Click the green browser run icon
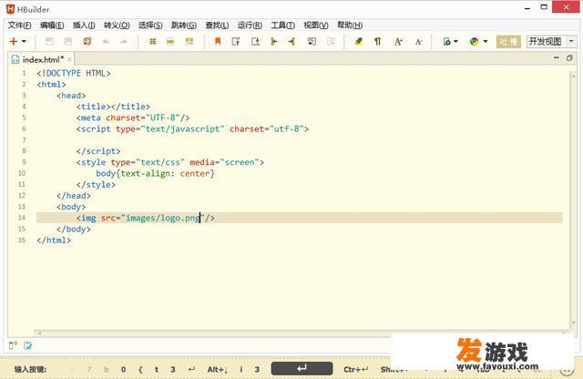583x379 pixels. [447, 41]
